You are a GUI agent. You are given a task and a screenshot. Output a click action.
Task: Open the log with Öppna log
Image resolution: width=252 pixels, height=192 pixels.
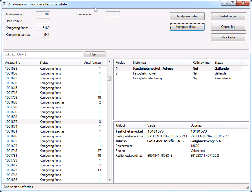(228, 27)
